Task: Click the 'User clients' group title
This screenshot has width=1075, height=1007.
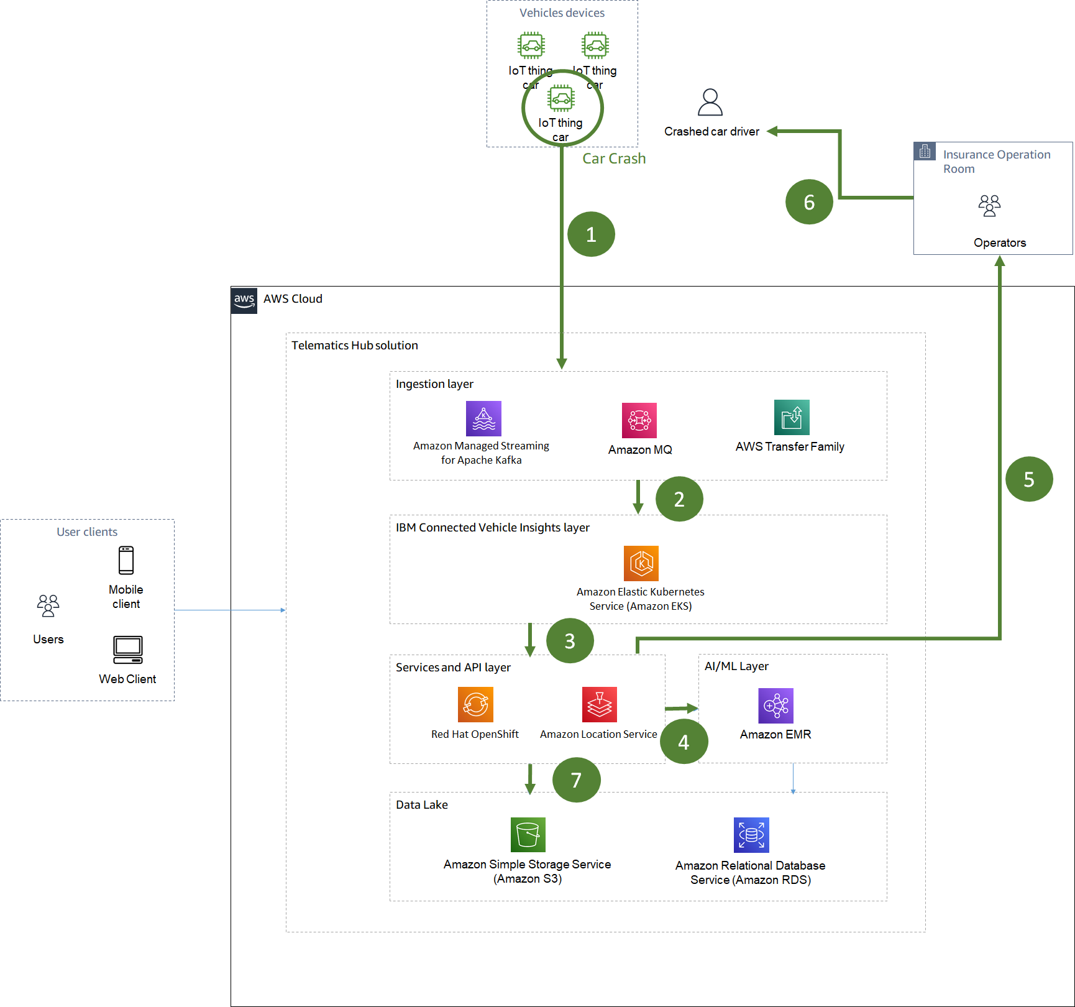Action: [87, 532]
